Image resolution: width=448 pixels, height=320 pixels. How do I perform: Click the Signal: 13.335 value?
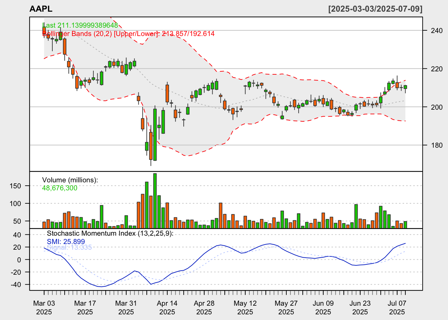(69, 247)
